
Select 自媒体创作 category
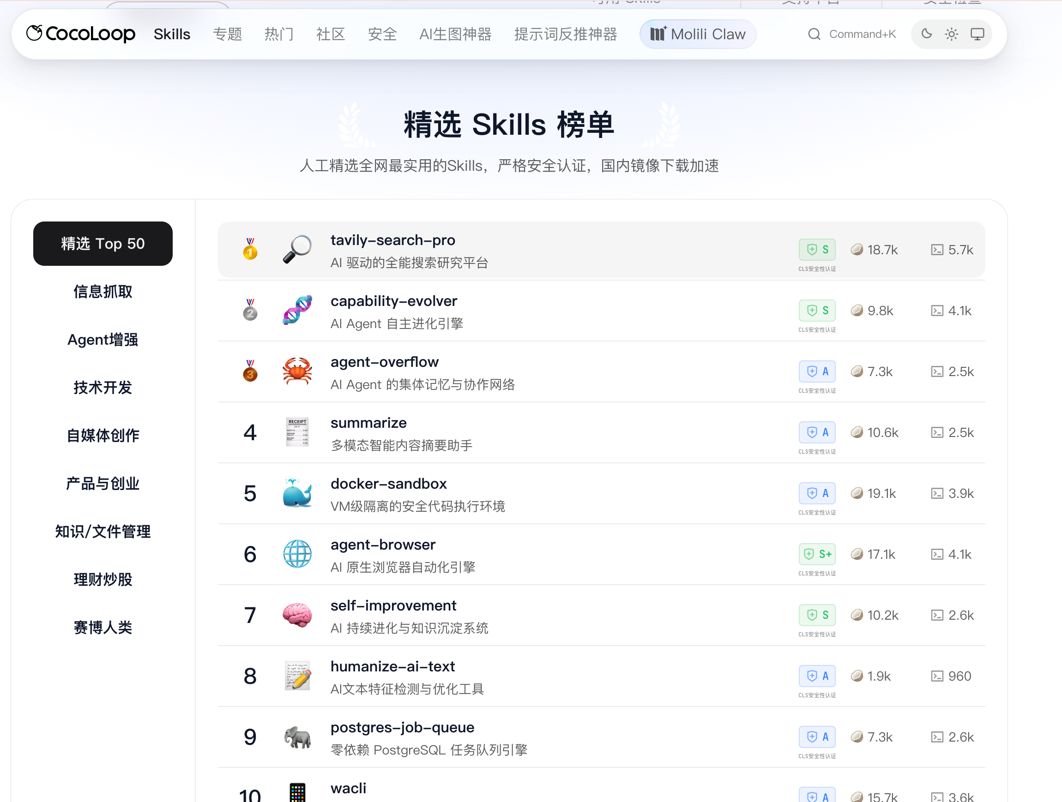[103, 436]
